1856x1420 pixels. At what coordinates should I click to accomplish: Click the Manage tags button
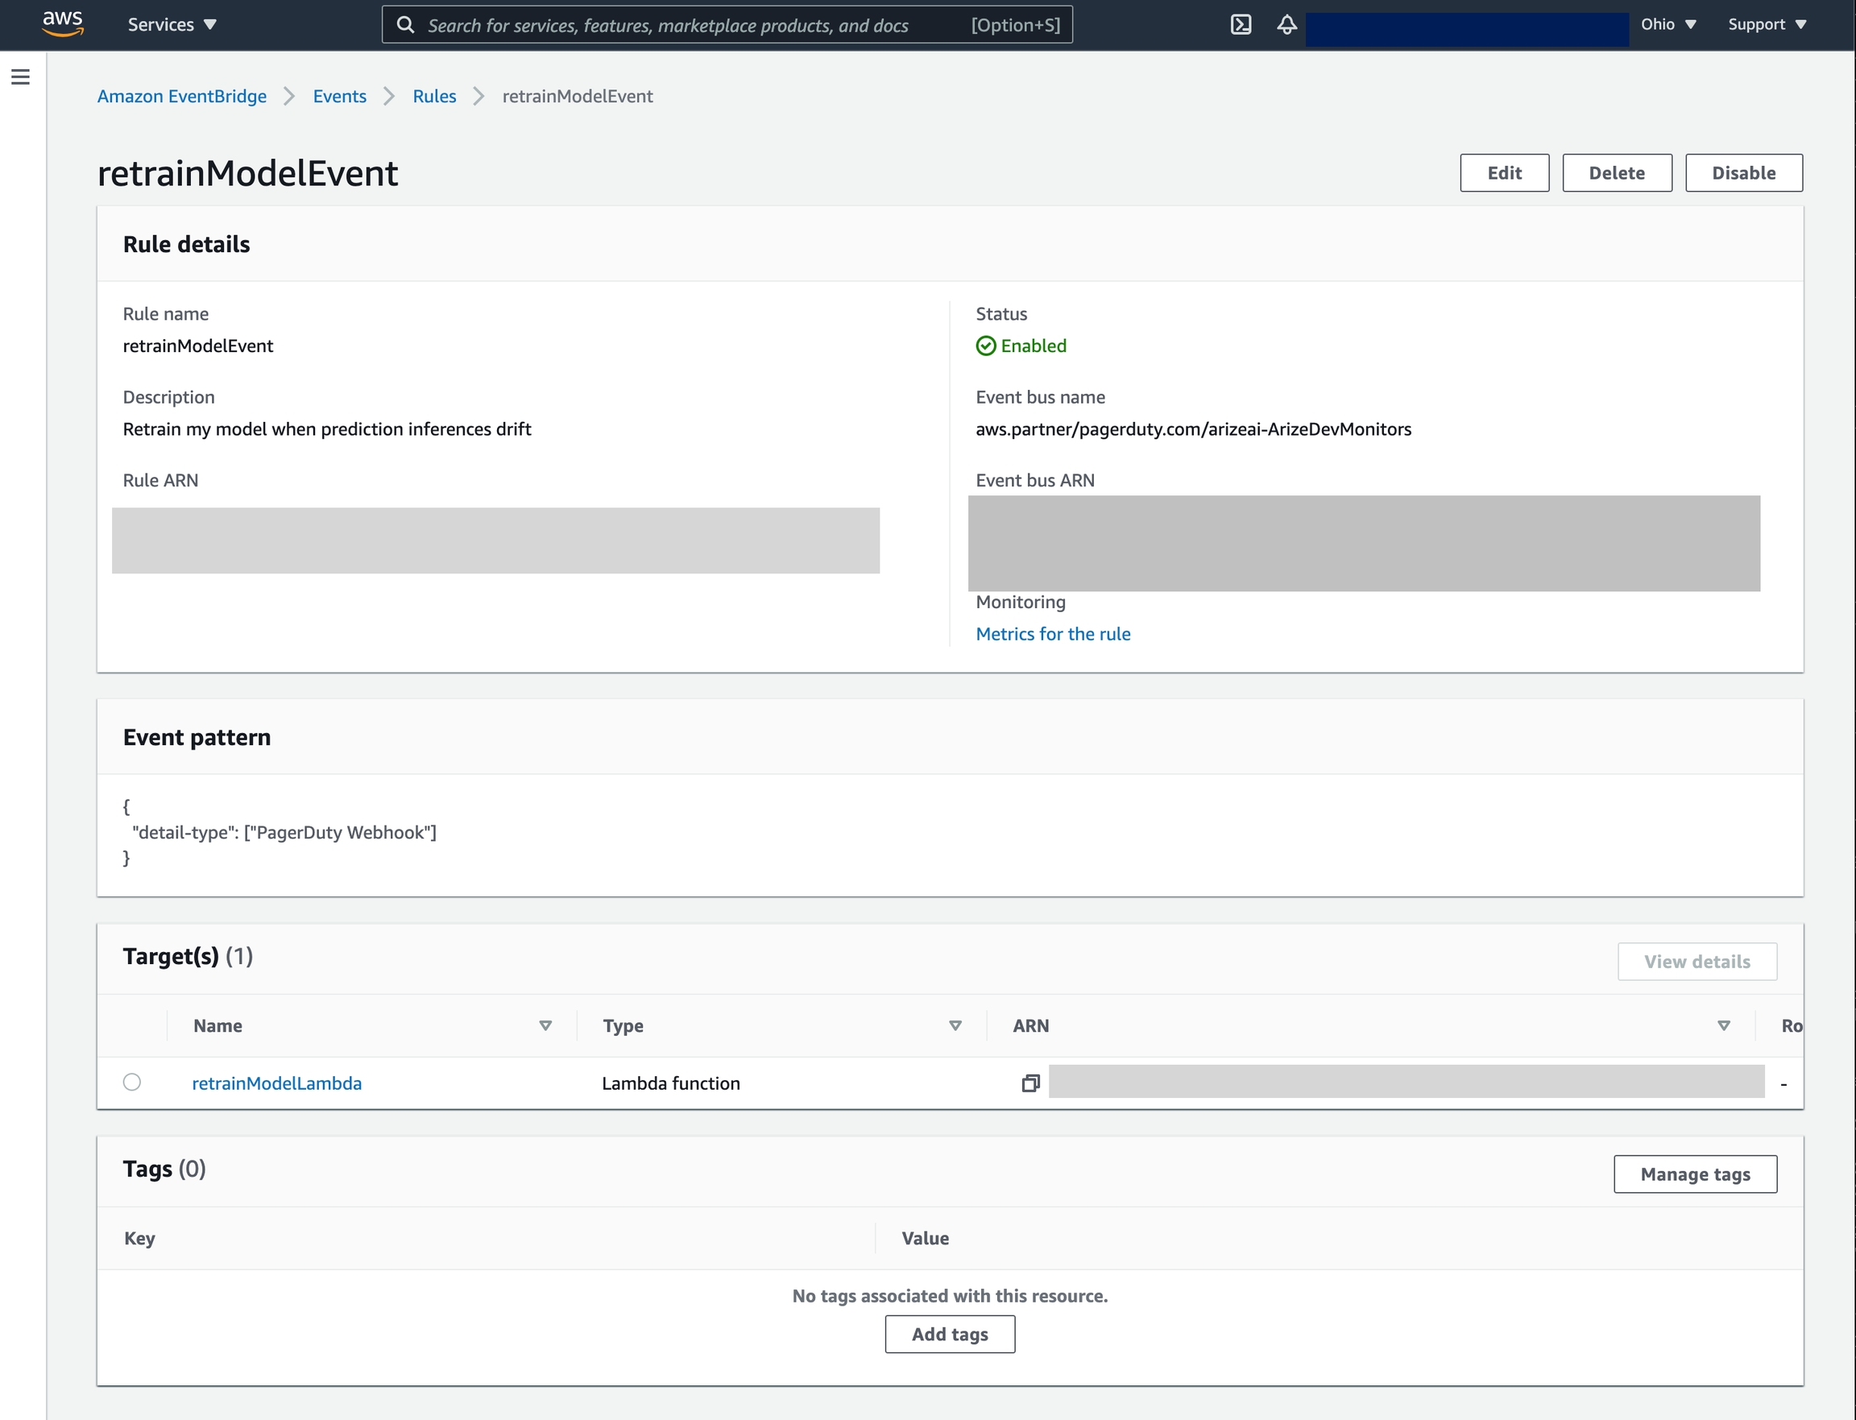point(1695,1174)
